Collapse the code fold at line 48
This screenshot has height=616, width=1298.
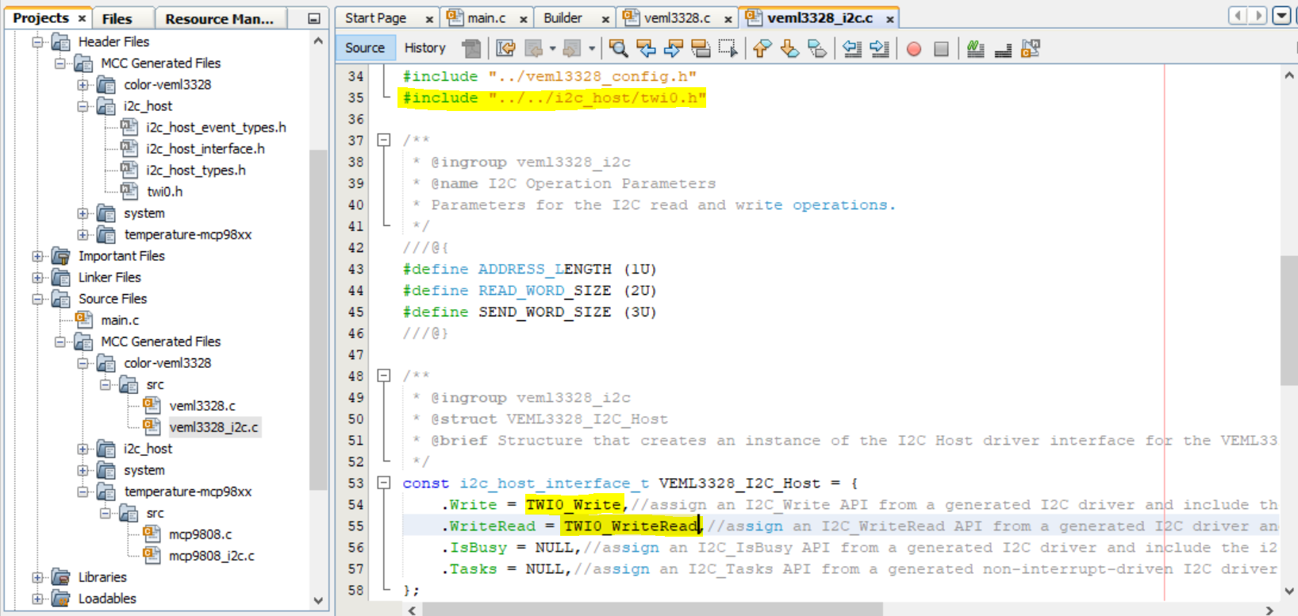tap(384, 376)
